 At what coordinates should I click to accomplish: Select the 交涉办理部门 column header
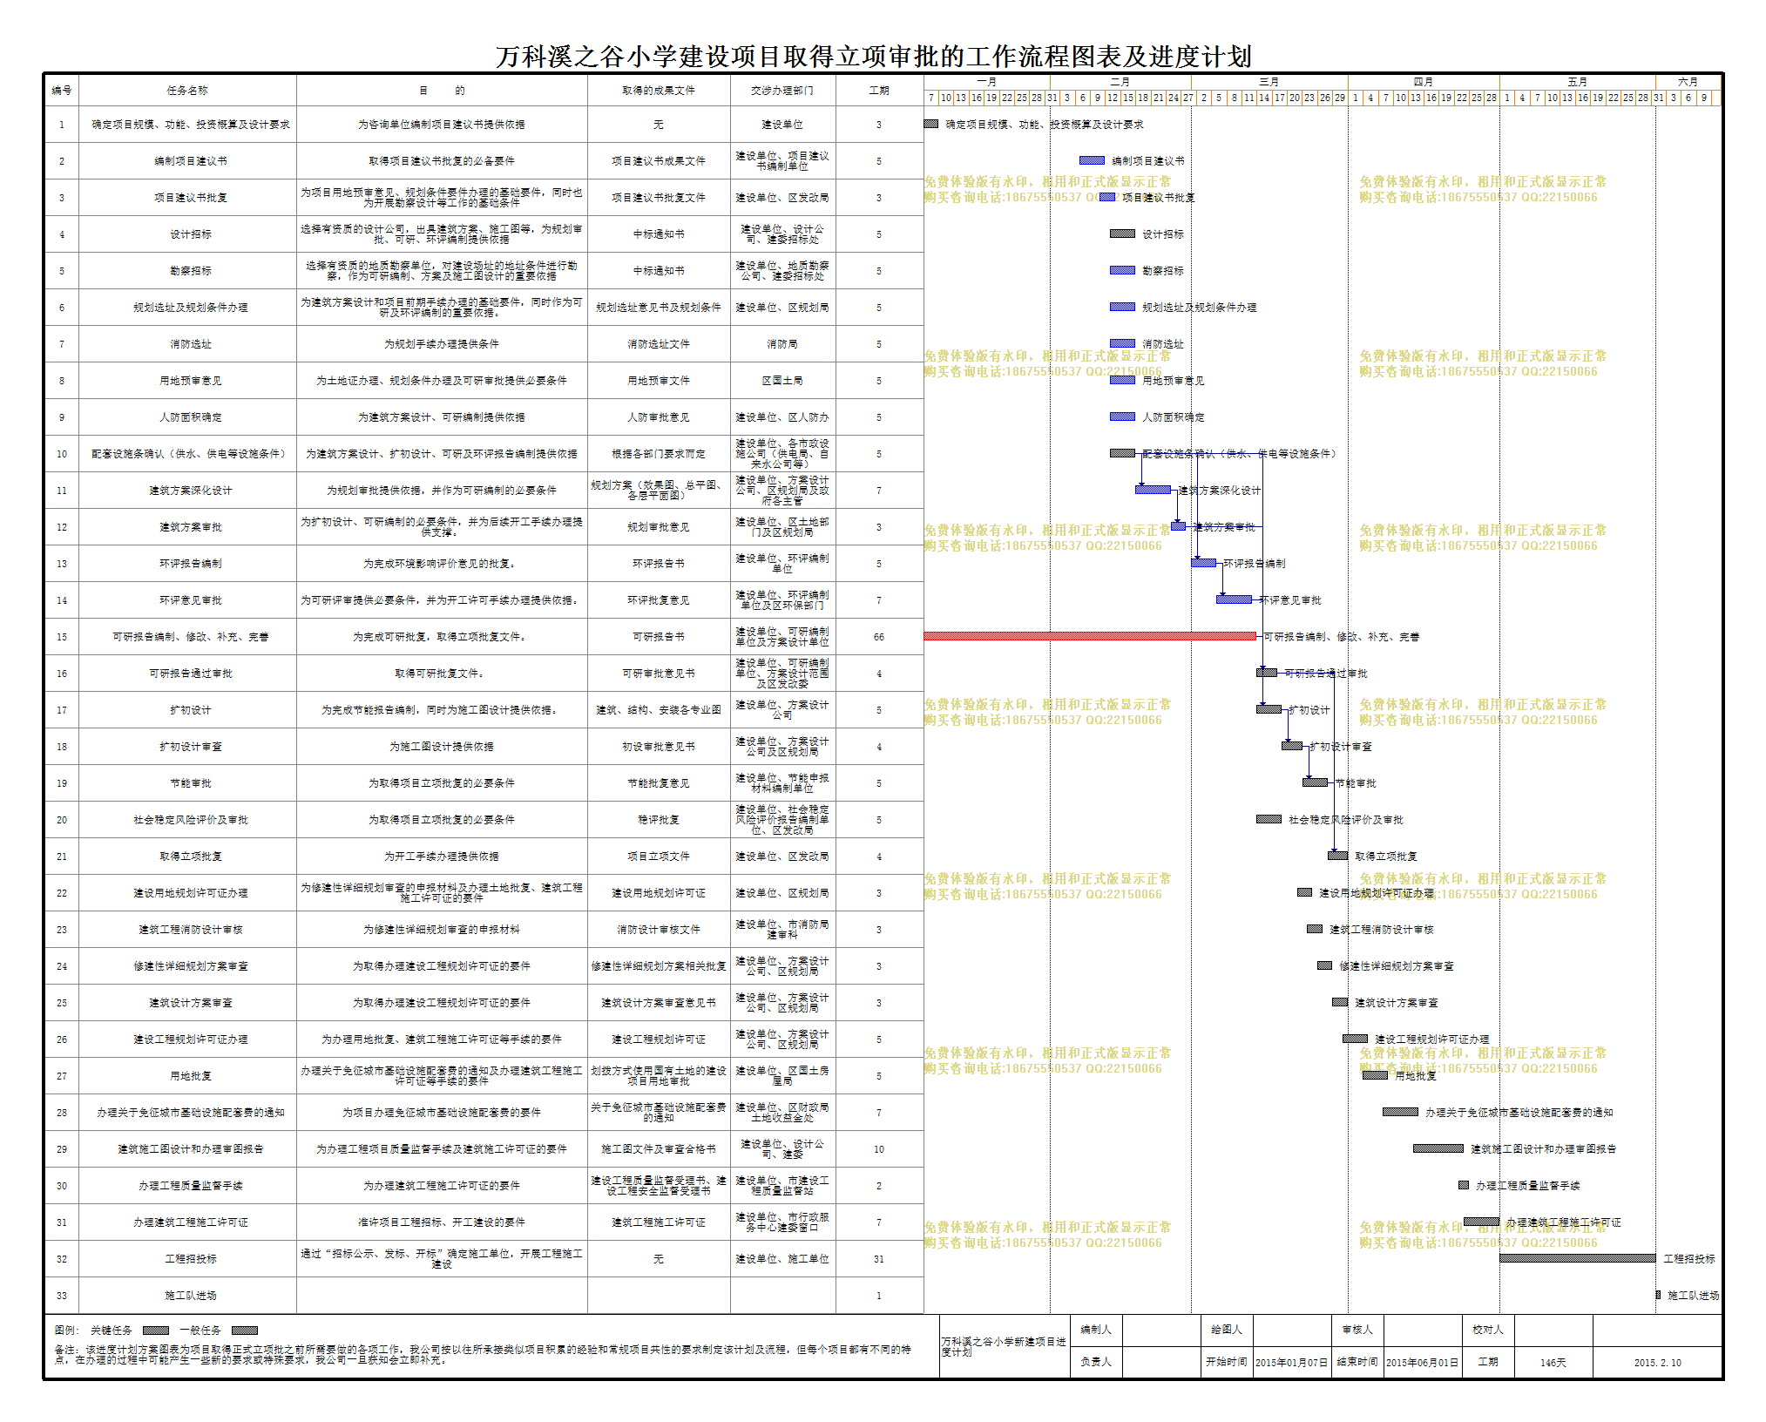coord(782,91)
